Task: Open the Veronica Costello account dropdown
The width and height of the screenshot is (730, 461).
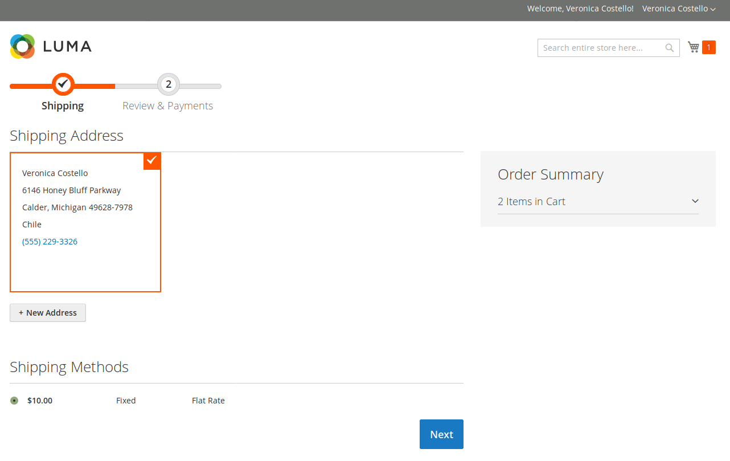Action: (678, 9)
